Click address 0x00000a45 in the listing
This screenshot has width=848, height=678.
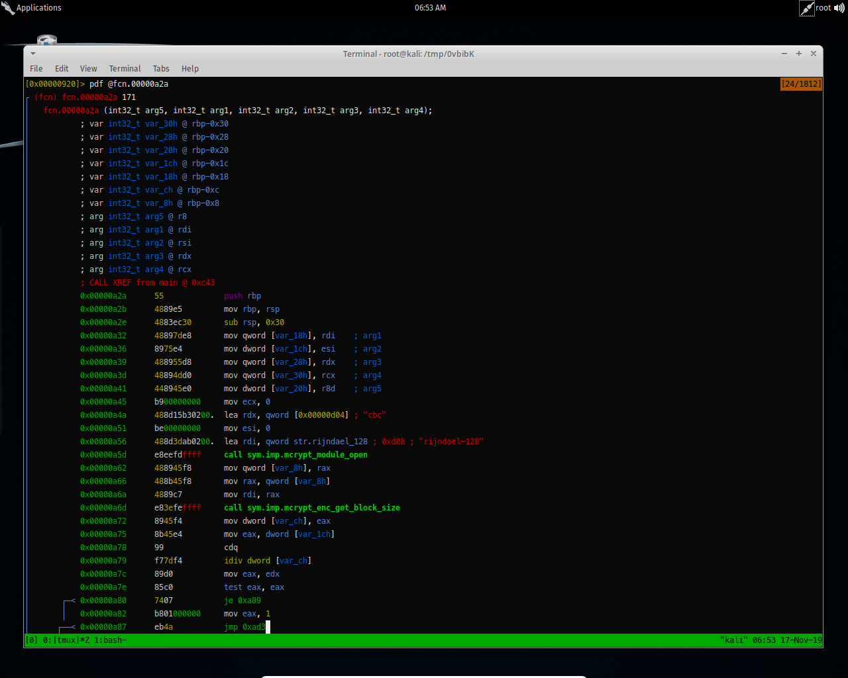103,402
